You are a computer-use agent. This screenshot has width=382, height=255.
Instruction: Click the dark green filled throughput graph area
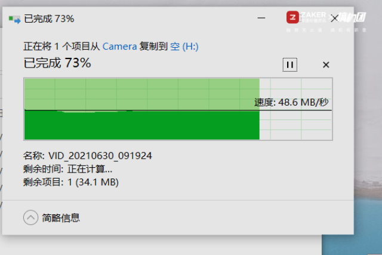(x=142, y=125)
